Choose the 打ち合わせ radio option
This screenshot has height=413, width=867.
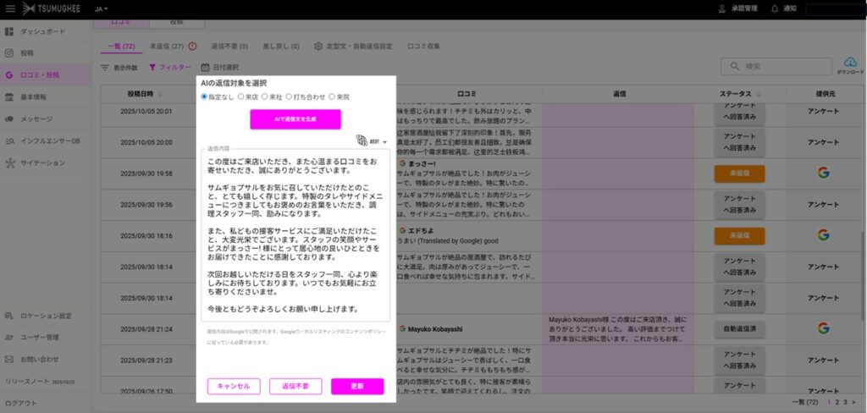coord(289,96)
